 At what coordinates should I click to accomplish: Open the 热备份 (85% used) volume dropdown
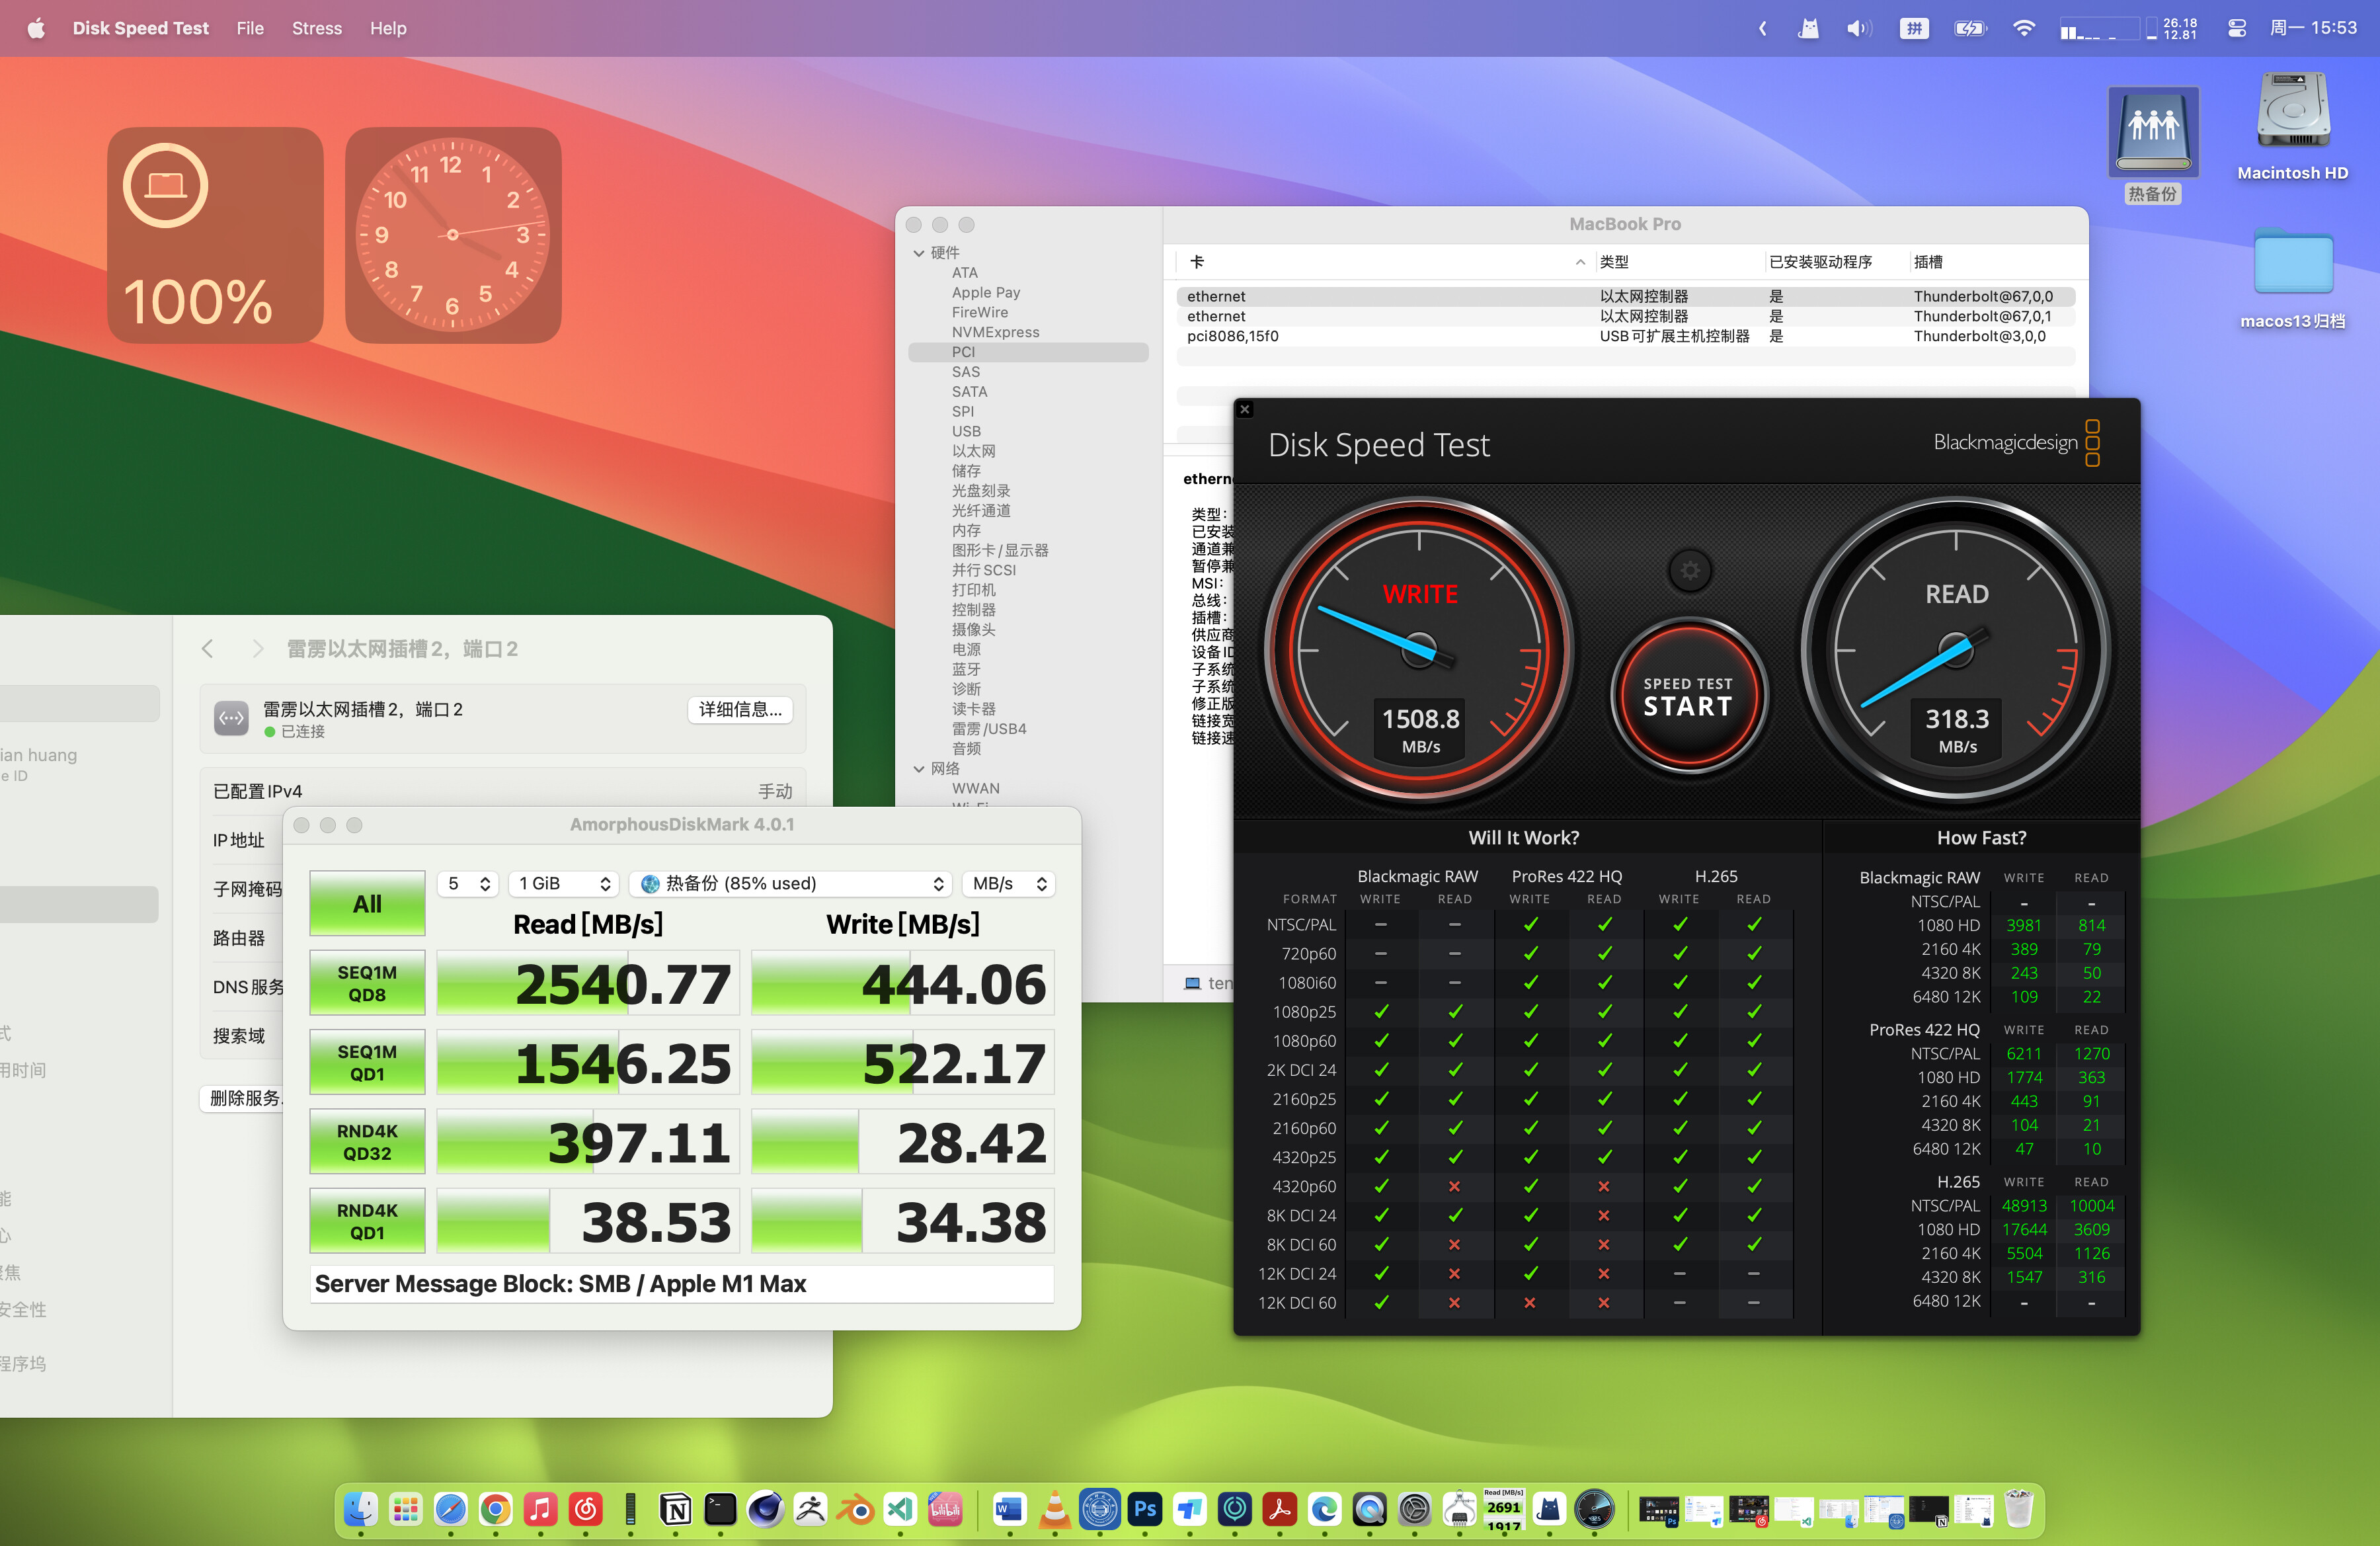790,883
